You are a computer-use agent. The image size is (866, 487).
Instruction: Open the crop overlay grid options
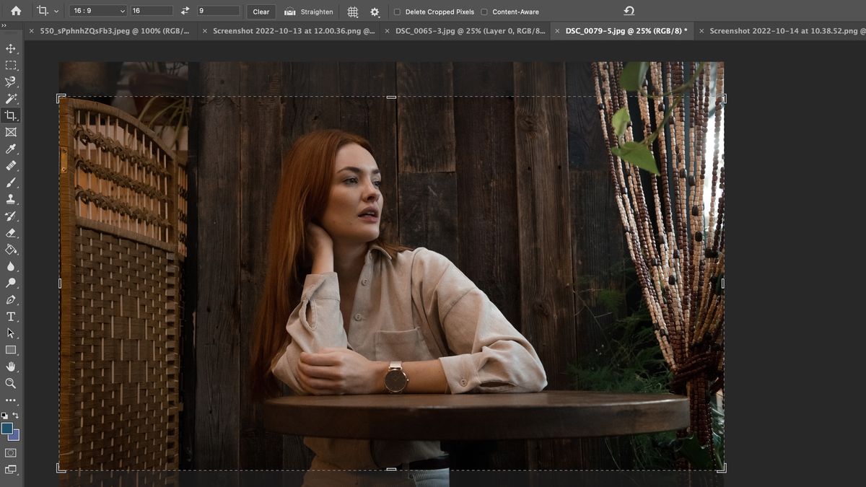[352, 12]
